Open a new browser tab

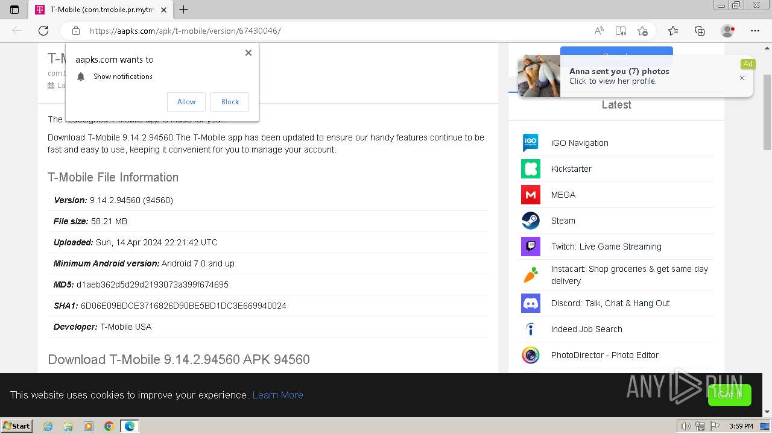pos(184,10)
